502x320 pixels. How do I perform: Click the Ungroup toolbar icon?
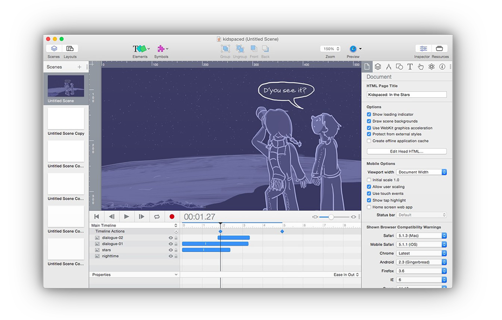click(x=240, y=48)
